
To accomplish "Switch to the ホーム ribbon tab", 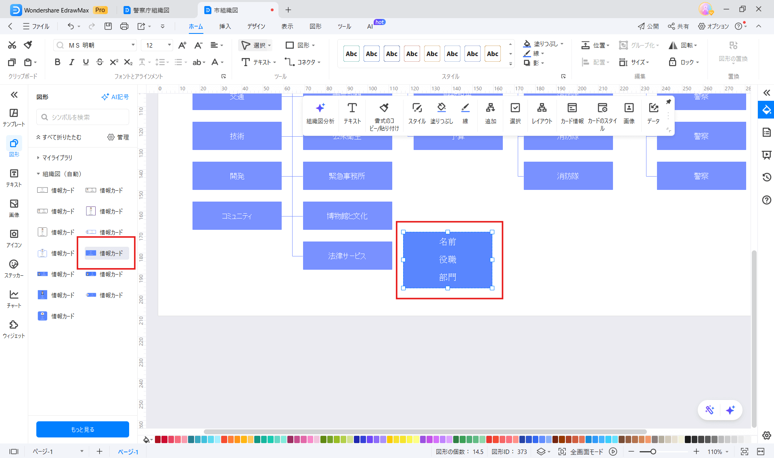I will click(x=196, y=26).
